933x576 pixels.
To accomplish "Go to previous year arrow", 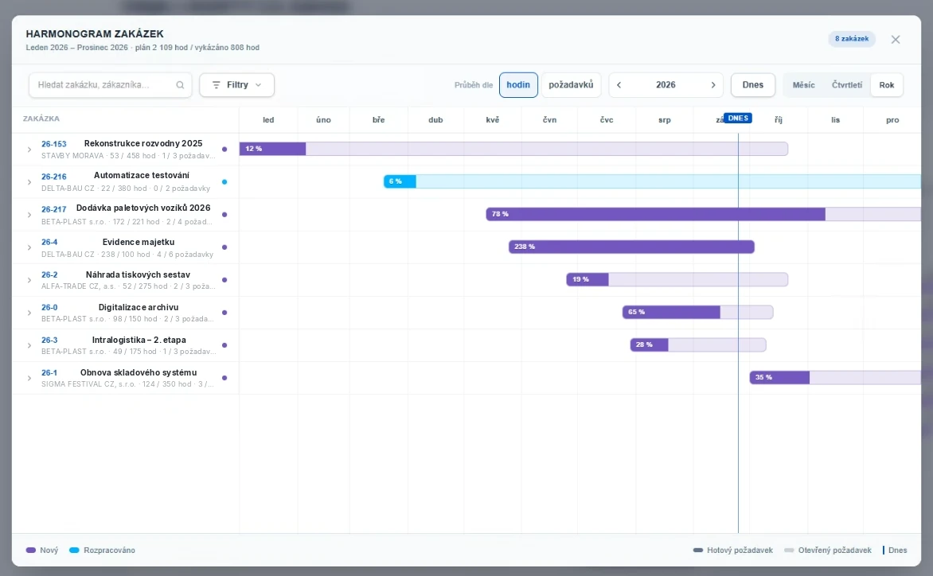I will coord(619,85).
